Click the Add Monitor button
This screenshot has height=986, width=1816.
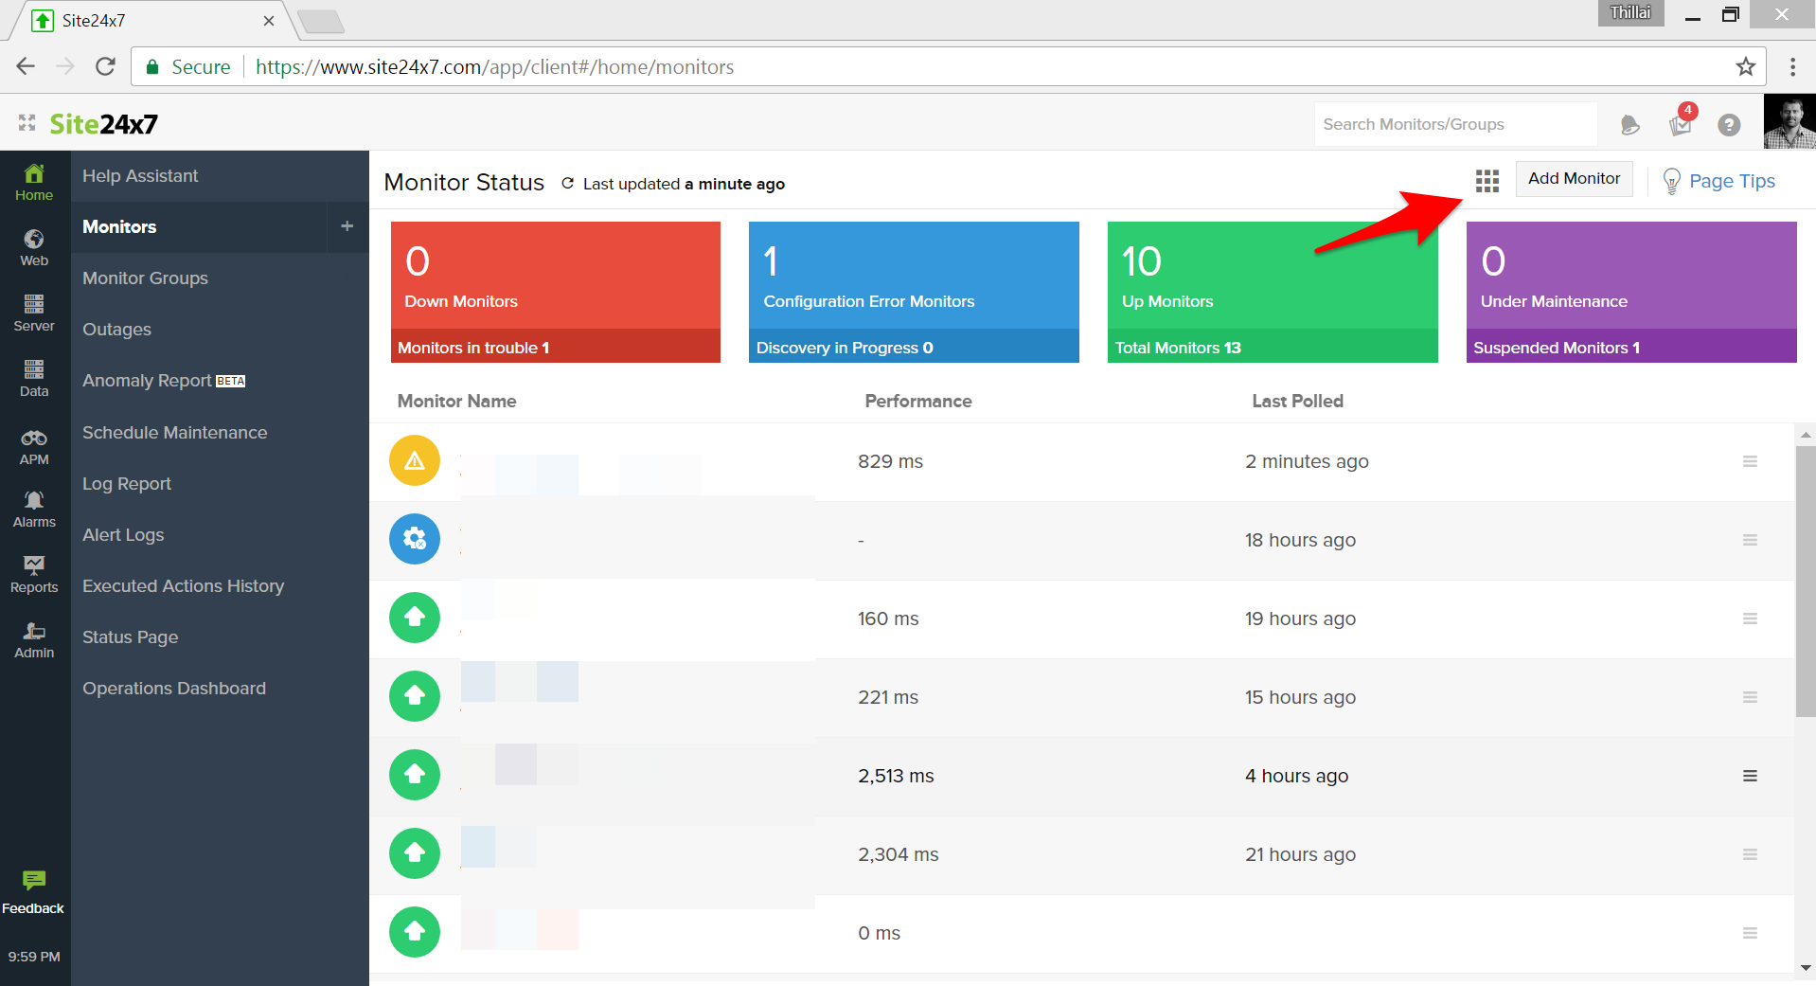[1574, 179]
